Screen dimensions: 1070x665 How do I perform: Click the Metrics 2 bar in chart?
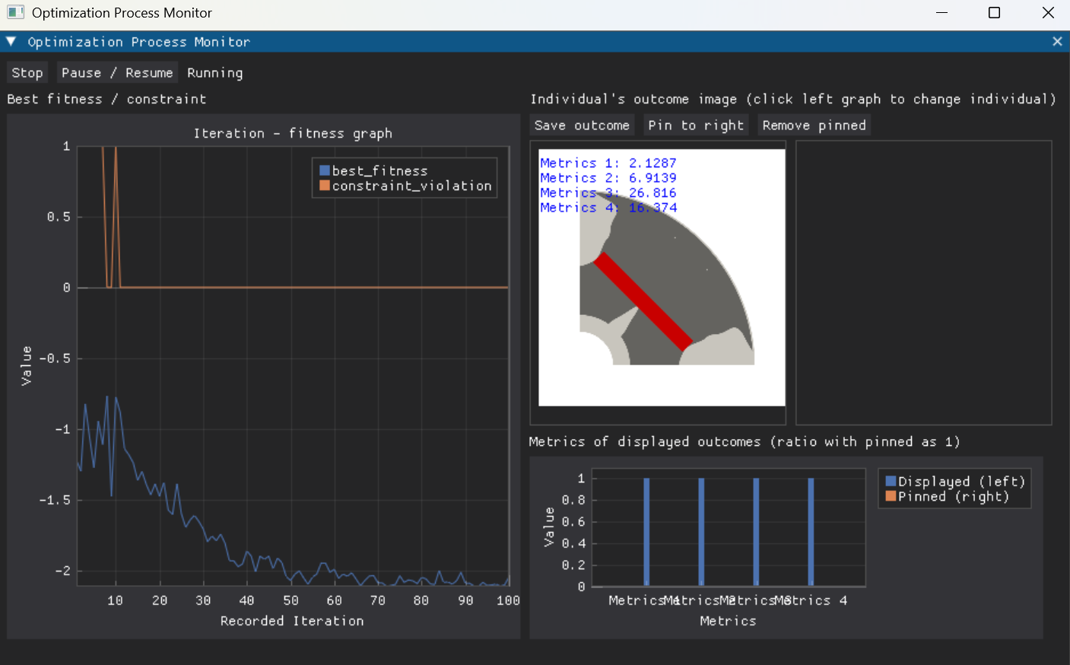click(x=701, y=531)
